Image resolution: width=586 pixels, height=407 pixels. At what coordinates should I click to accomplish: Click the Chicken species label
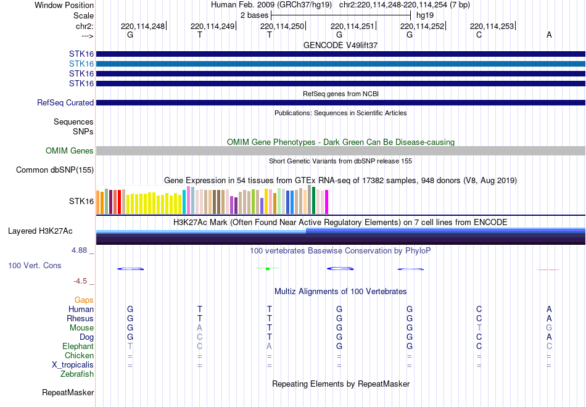(x=79, y=355)
